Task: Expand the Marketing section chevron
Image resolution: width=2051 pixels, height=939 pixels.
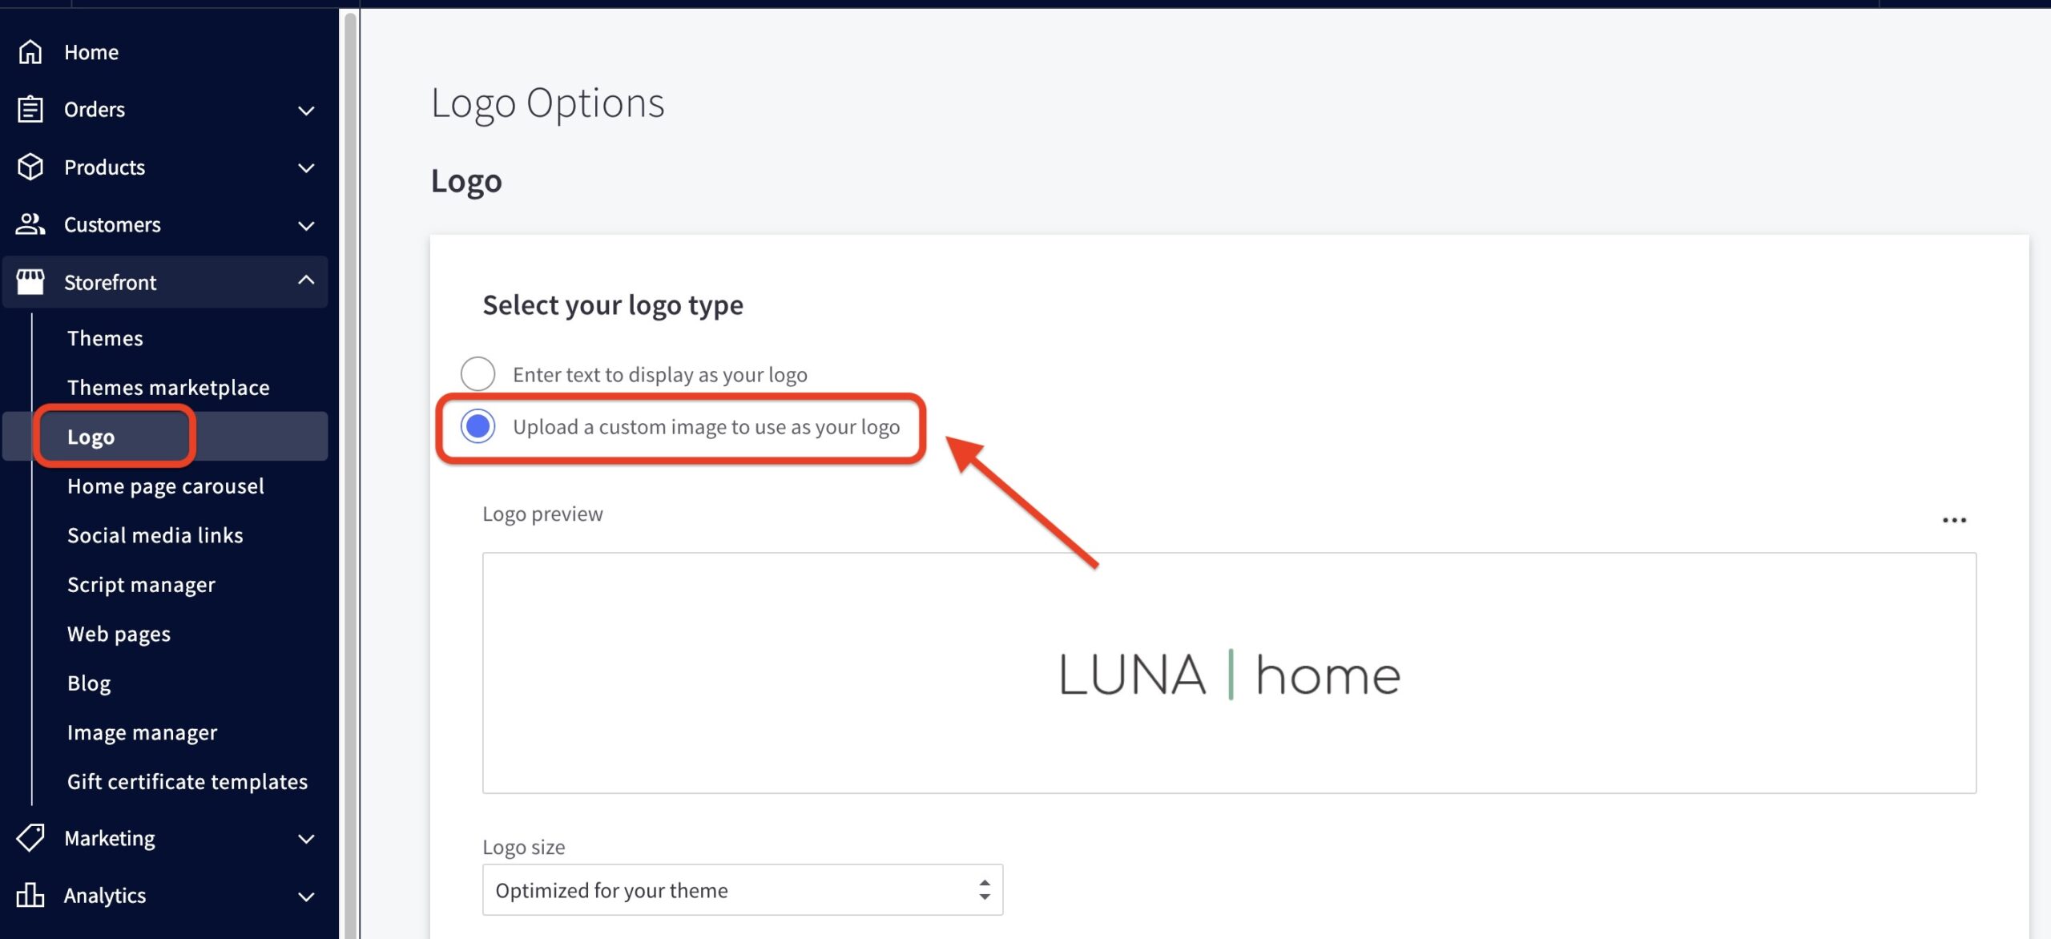Action: [305, 839]
